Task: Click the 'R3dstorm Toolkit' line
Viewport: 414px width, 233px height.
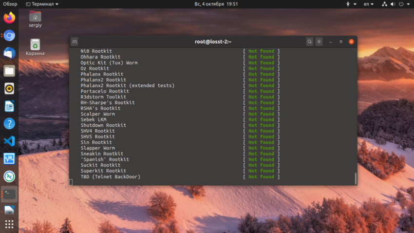Action: pos(103,97)
